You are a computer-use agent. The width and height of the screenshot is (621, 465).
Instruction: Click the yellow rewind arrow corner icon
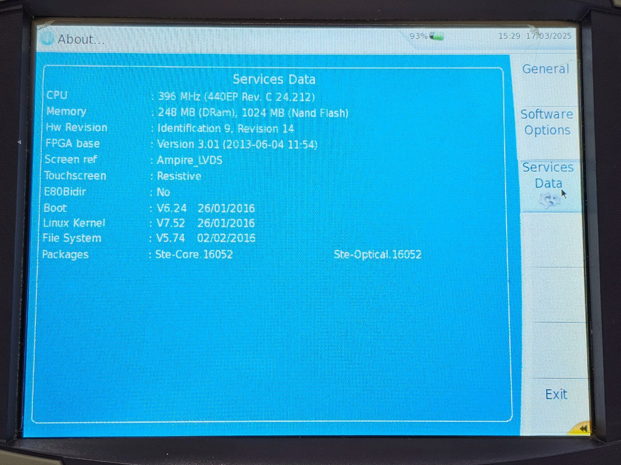point(582,429)
